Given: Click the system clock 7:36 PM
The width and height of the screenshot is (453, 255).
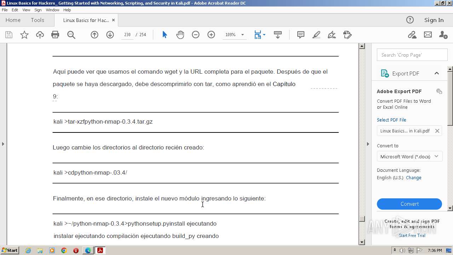Looking at the screenshot, I should click(435, 250).
